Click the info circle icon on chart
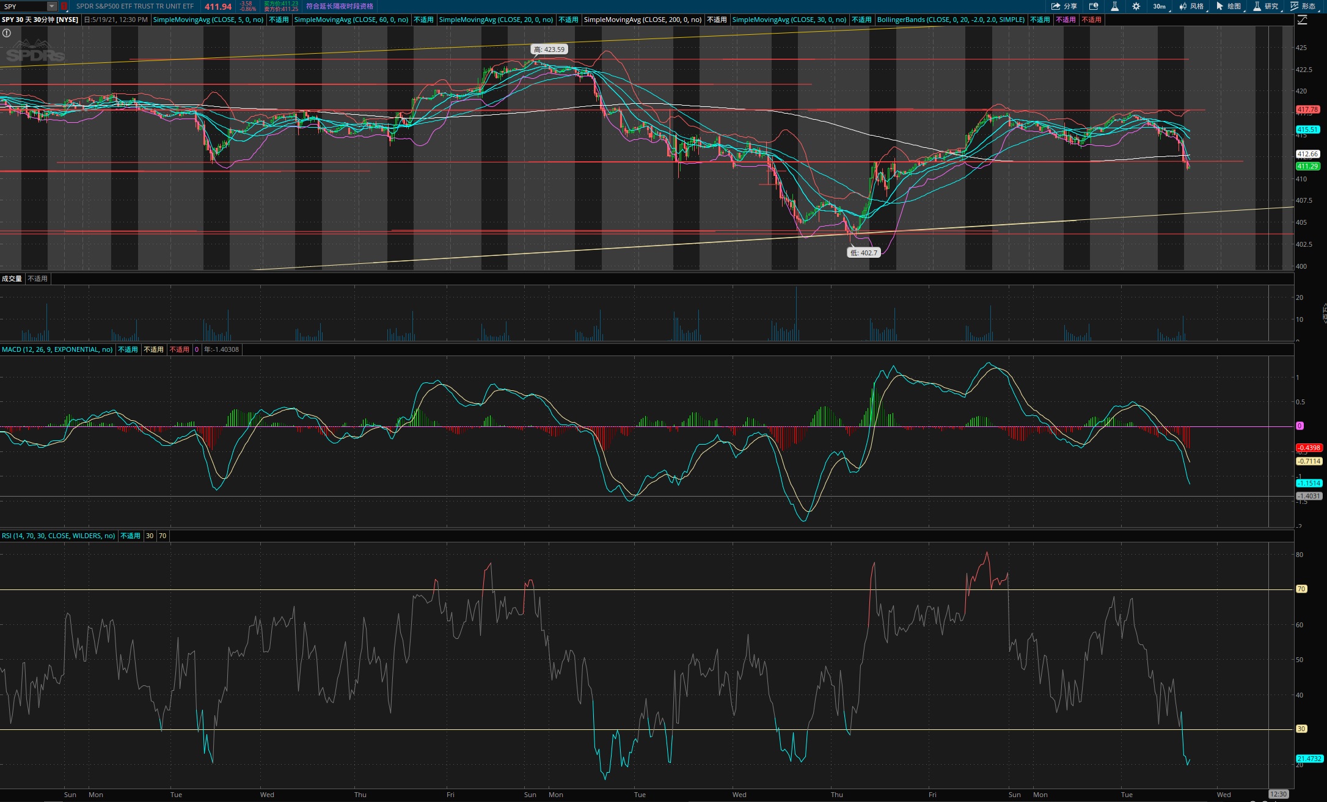 [7, 33]
